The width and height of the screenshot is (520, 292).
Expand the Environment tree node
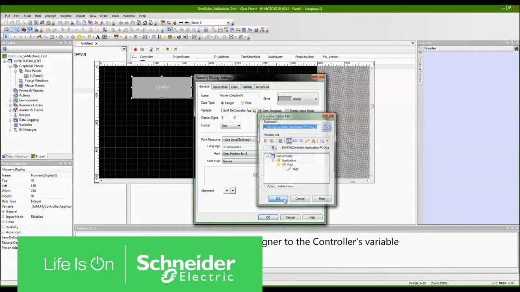pos(10,100)
